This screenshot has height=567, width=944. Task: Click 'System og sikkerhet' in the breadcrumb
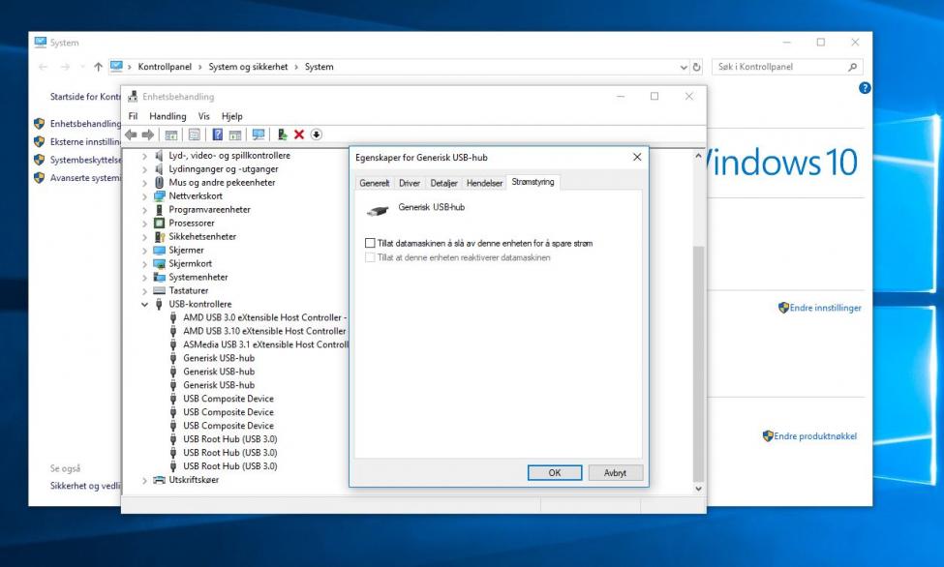(x=248, y=67)
